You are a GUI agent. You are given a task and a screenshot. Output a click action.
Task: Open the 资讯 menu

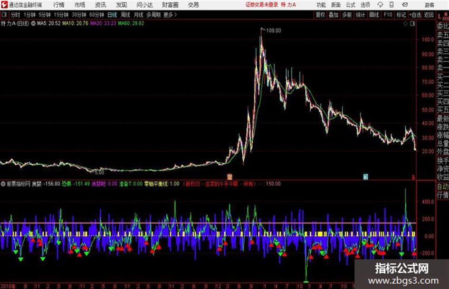coord(100,5)
